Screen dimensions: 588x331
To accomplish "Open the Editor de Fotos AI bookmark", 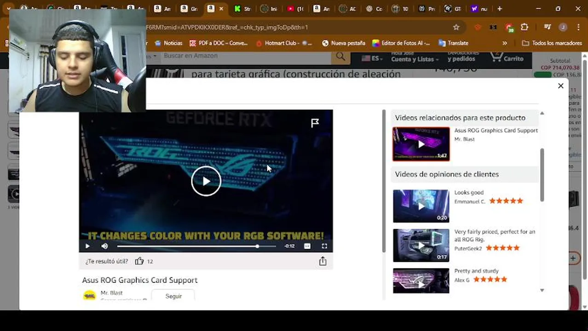I will (x=401, y=43).
